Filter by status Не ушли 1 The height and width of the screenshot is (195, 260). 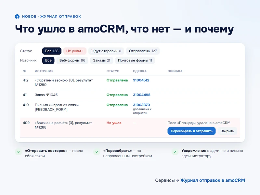pos(75,51)
